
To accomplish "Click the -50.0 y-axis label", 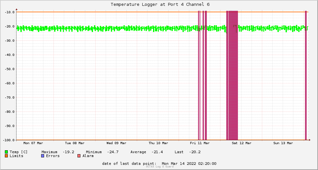I will (9, 69).
